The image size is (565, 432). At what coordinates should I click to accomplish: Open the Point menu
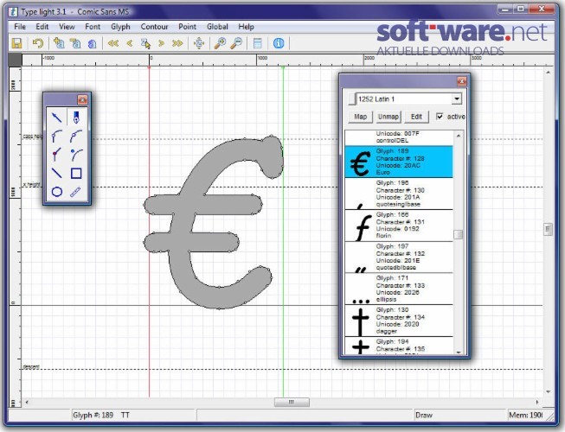pos(188,27)
